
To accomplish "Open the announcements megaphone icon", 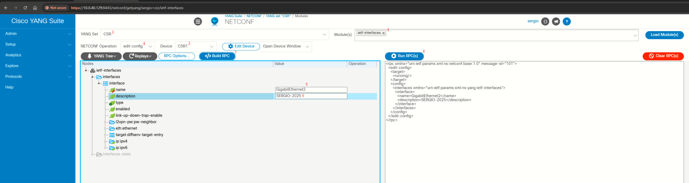I will (556, 22).
